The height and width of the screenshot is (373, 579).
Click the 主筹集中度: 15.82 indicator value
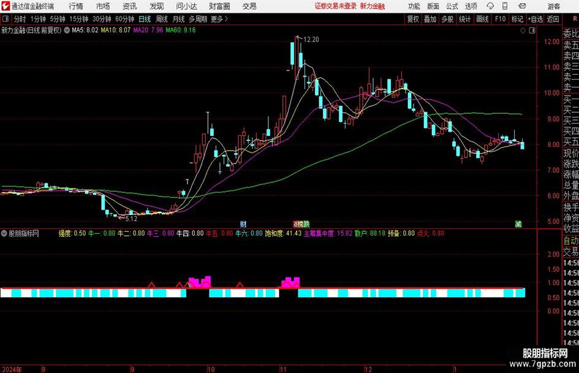328,233
